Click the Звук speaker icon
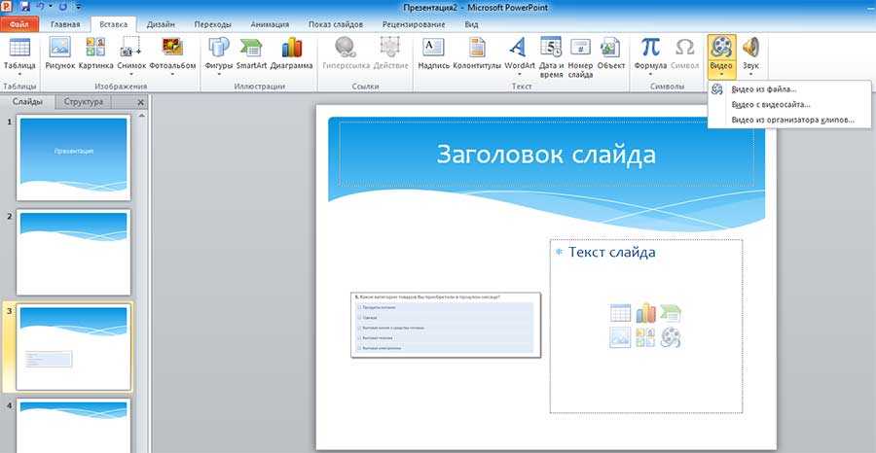Screen dimensions: 876x453 750,47
